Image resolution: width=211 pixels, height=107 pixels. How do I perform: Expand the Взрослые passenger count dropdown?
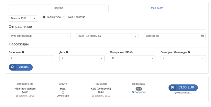point(31,58)
